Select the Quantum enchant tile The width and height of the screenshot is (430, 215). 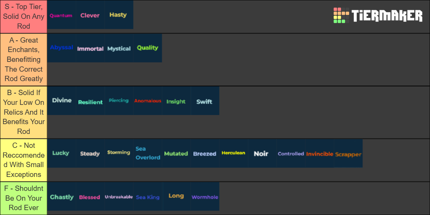tap(61, 15)
